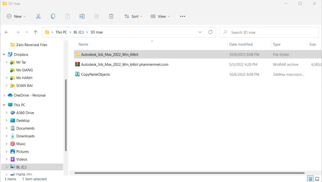Expand the Desktop node chevron
Image resolution: width=322 pixels, height=182 pixels.
(7, 120)
